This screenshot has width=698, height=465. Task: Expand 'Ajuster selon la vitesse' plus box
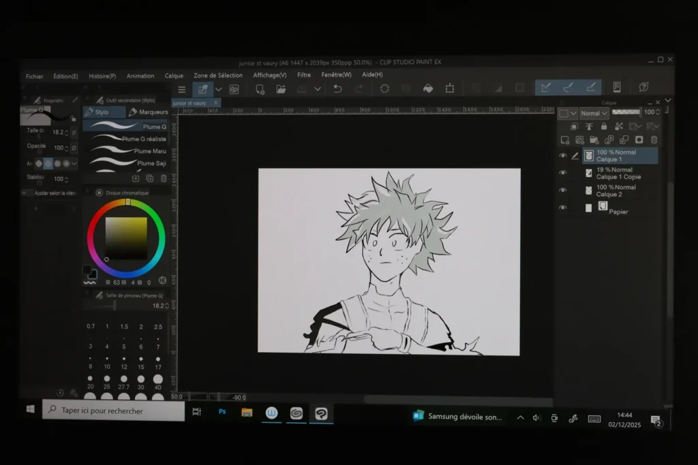24,193
